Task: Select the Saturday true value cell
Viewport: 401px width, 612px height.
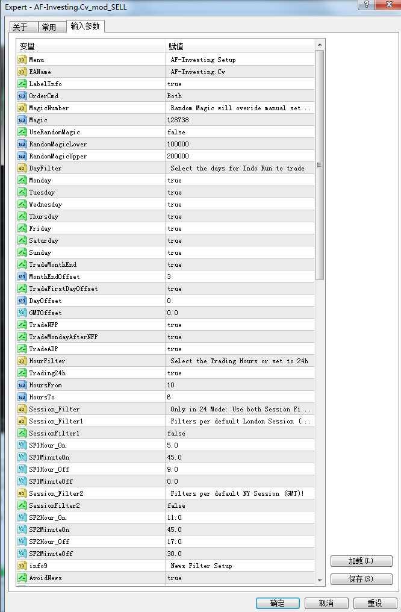Action: click(240, 240)
